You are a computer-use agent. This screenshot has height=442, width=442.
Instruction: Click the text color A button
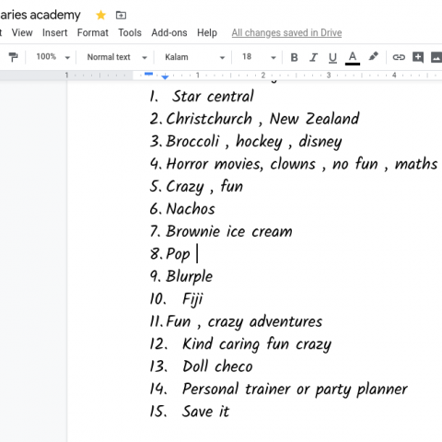pos(353,58)
